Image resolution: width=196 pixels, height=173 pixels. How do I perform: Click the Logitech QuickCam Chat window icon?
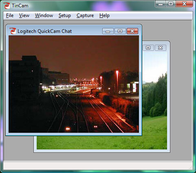coord(13,31)
